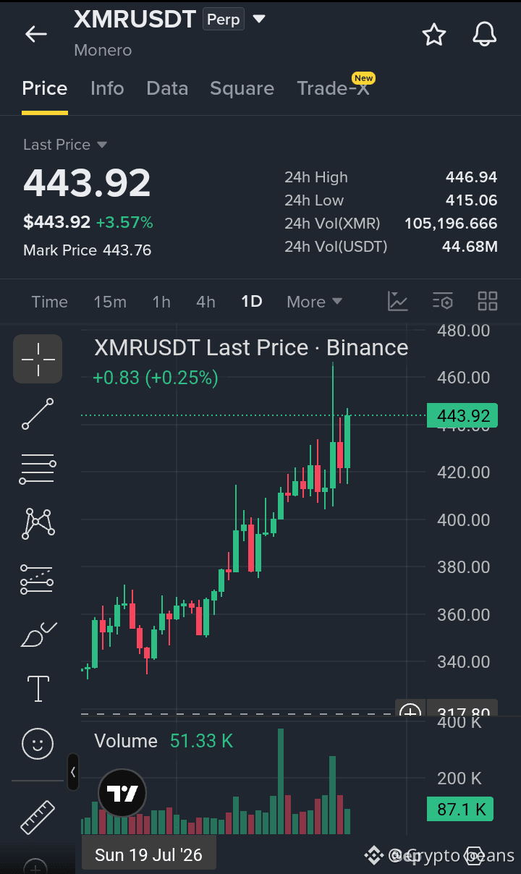
Task: Open the Trade-X tab
Action: 333,88
